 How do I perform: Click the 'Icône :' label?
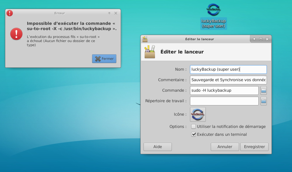(x=180, y=114)
